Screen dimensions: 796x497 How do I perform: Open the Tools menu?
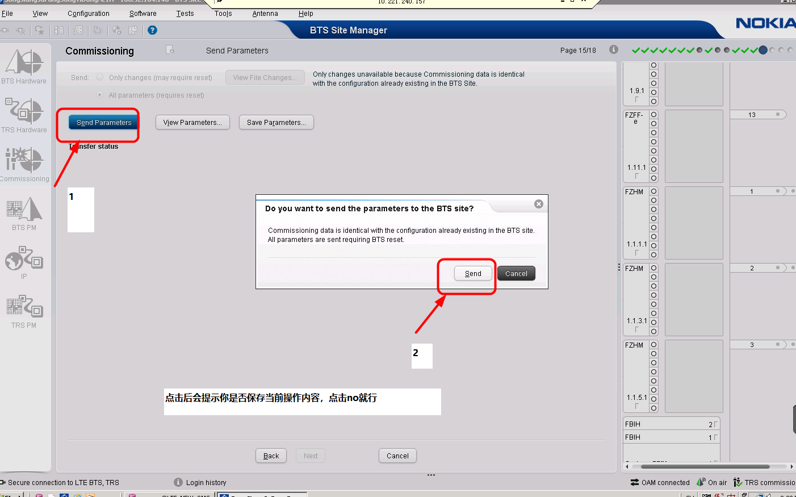point(223,14)
